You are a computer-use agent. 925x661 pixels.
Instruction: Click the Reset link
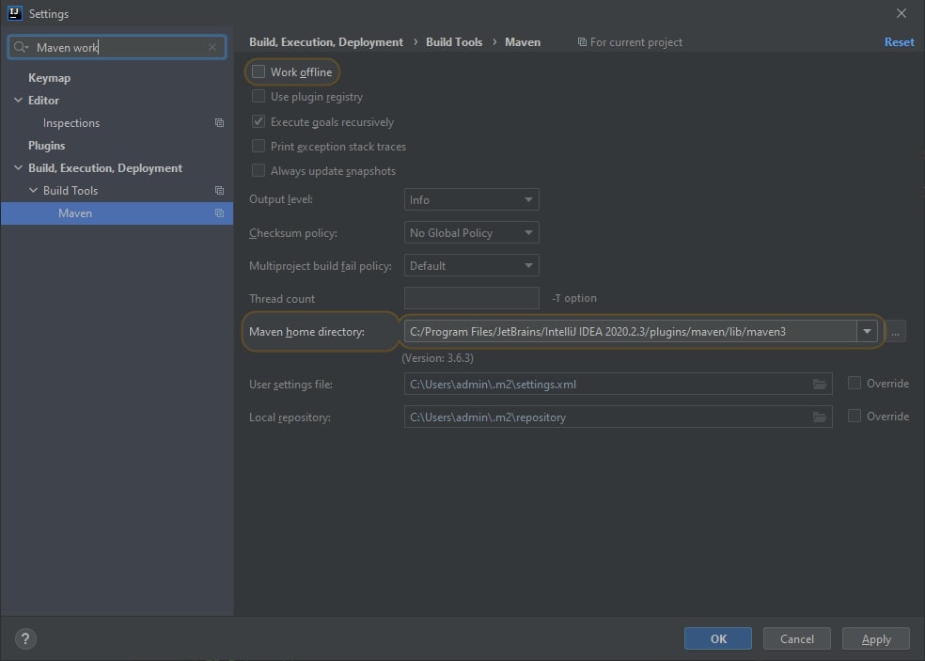coord(899,42)
